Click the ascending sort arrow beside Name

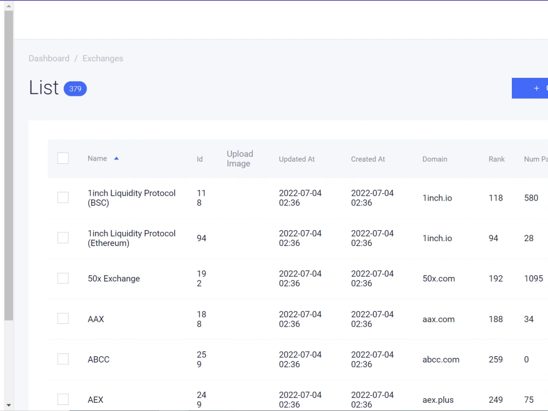pyautogui.click(x=116, y=159)
